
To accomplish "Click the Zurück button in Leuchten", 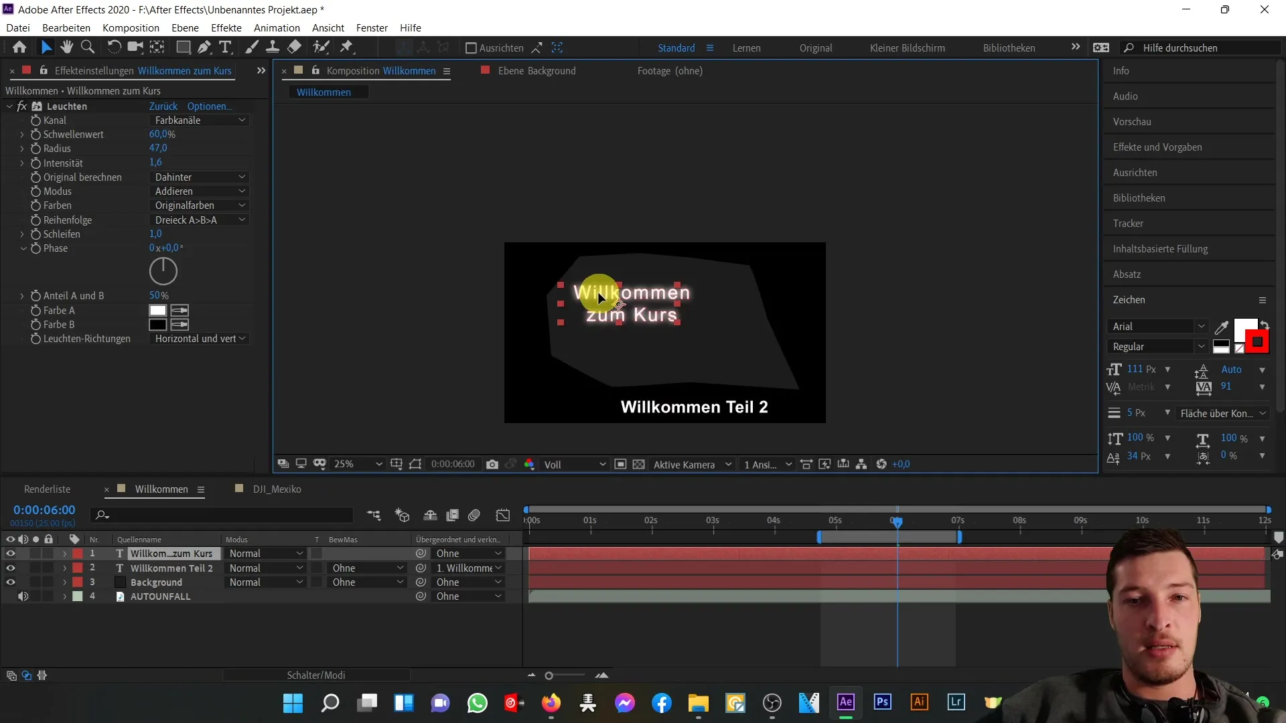I will pyautogui.click(x=163, y=105).
